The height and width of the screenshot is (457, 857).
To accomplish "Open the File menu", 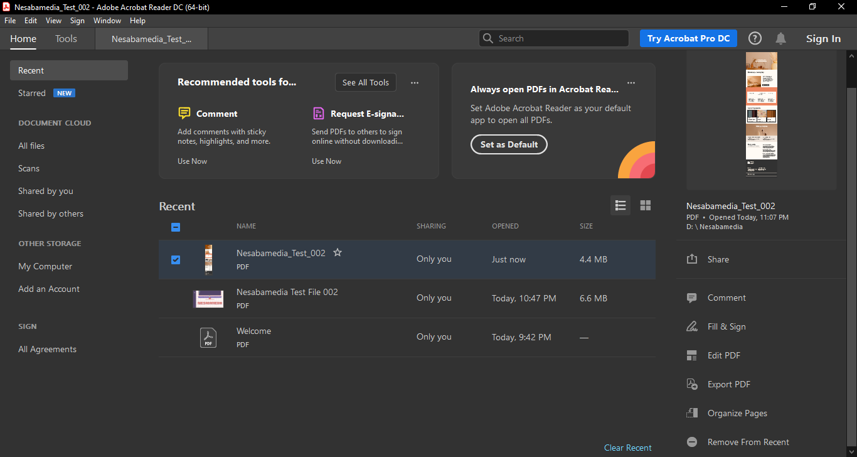I will [x=10, y=21].
